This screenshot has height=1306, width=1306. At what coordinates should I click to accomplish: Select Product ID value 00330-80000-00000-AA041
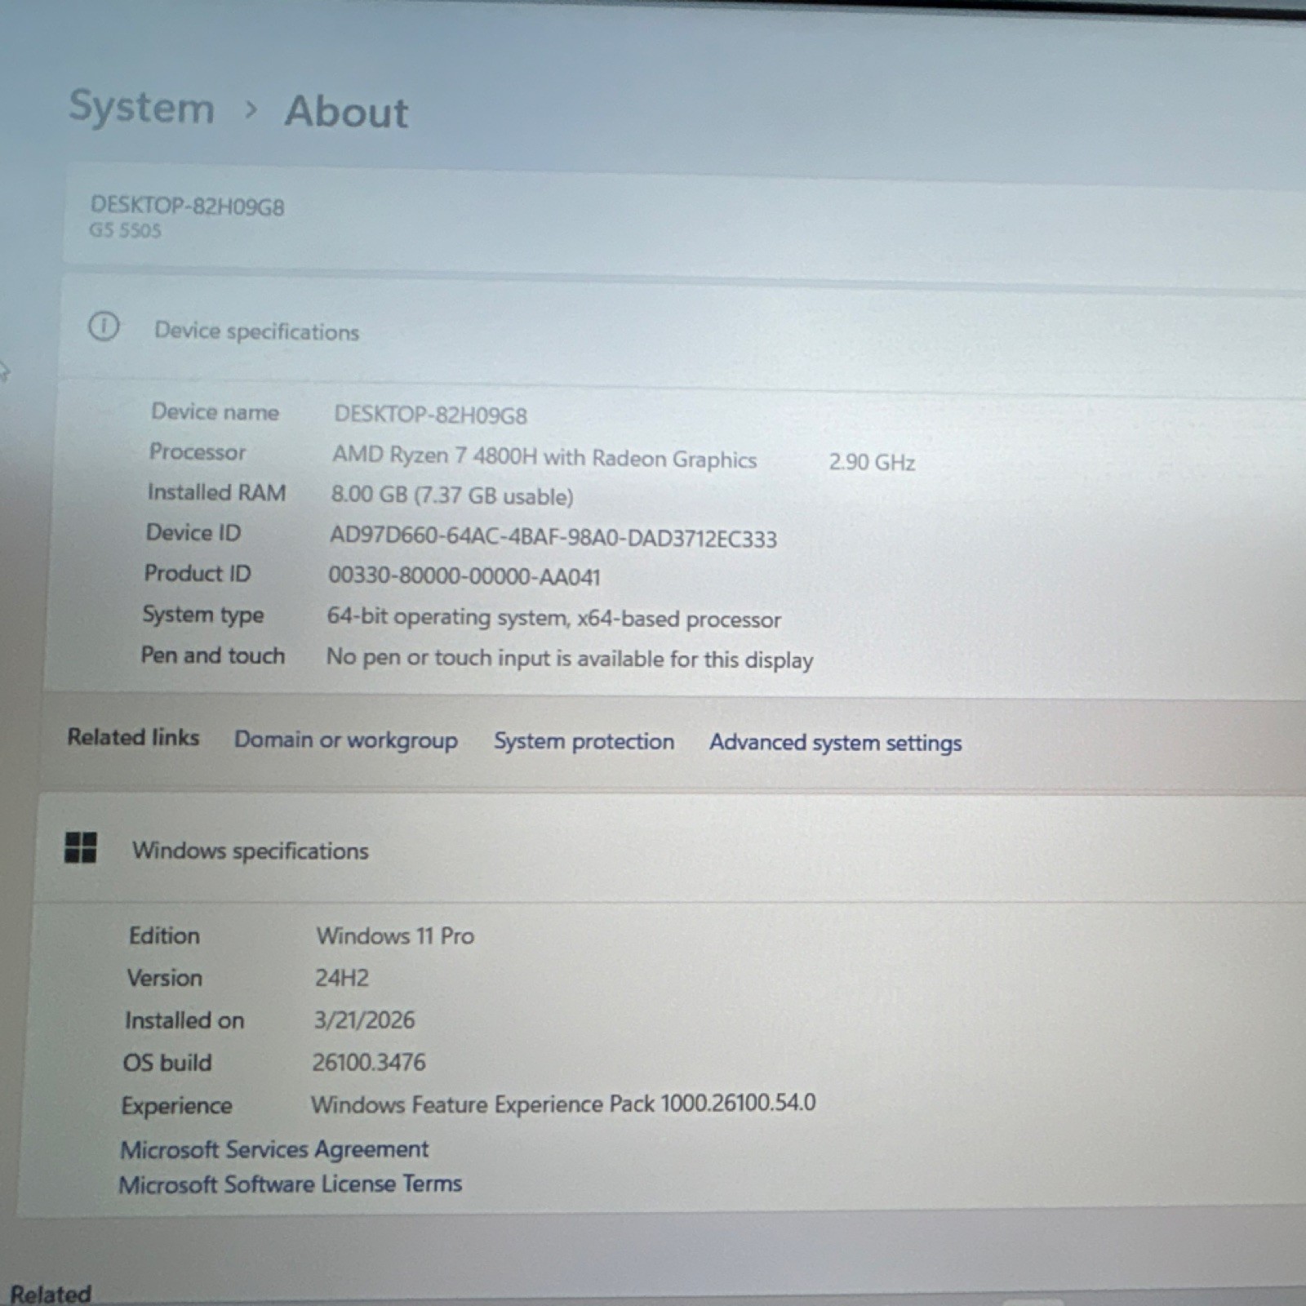pyautogui.click(x=464, y=576)
